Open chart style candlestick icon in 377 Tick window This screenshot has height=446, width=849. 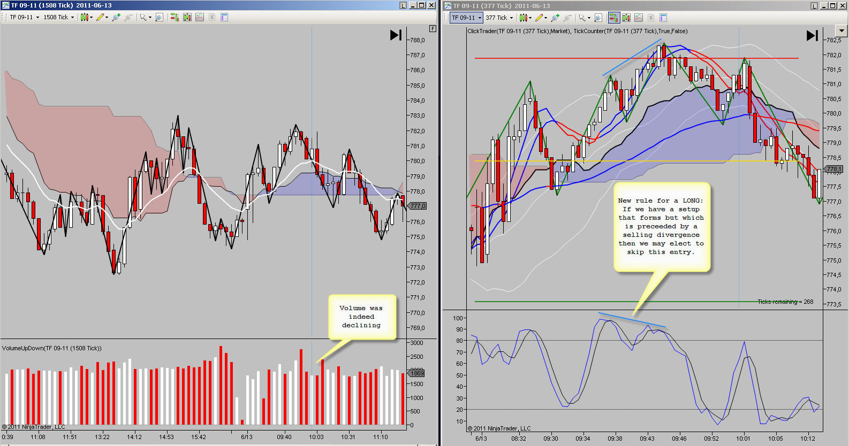click(x=523, y=18)
